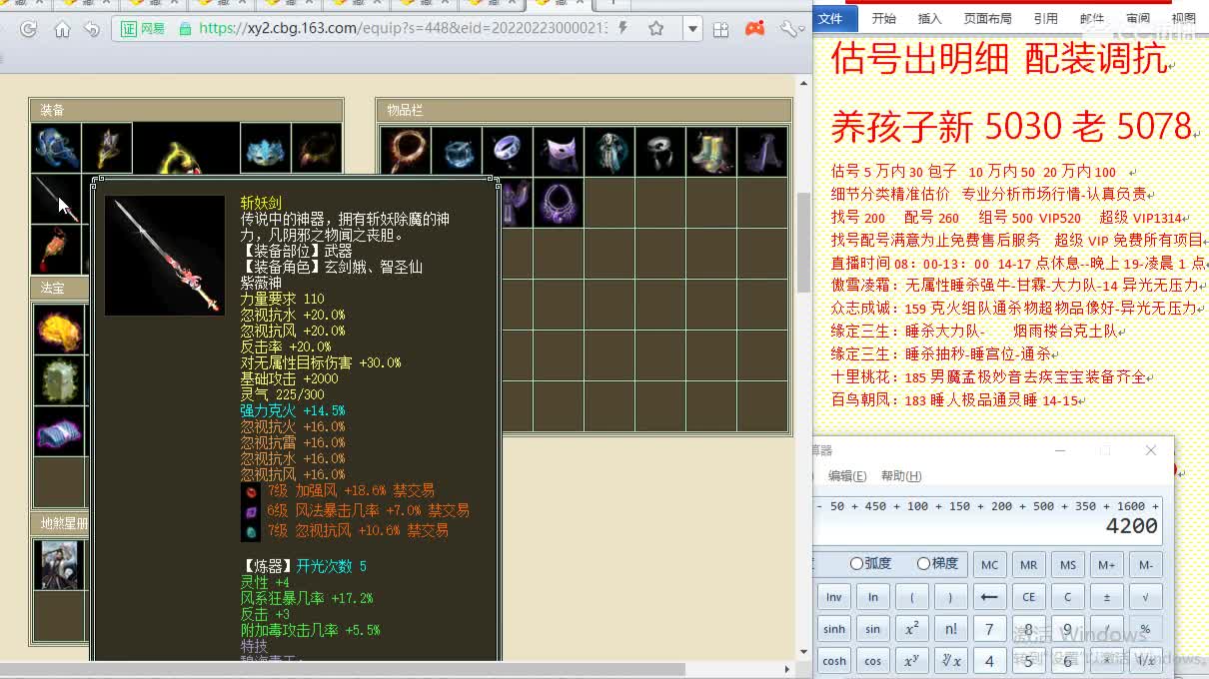Viewport: 1209px width, 679px height.
Task: Click the calculator n! factorial button
Action: [950, 629]
